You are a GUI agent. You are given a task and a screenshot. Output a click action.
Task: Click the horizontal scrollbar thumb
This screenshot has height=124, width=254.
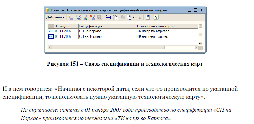click(x=108, y=48)
